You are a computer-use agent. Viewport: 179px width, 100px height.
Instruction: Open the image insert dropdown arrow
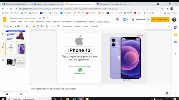44,26
